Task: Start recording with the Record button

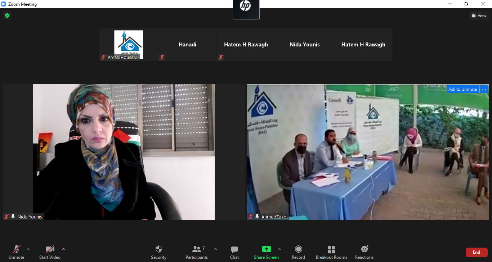Action: pyautogui.click(x=298, y=252)
